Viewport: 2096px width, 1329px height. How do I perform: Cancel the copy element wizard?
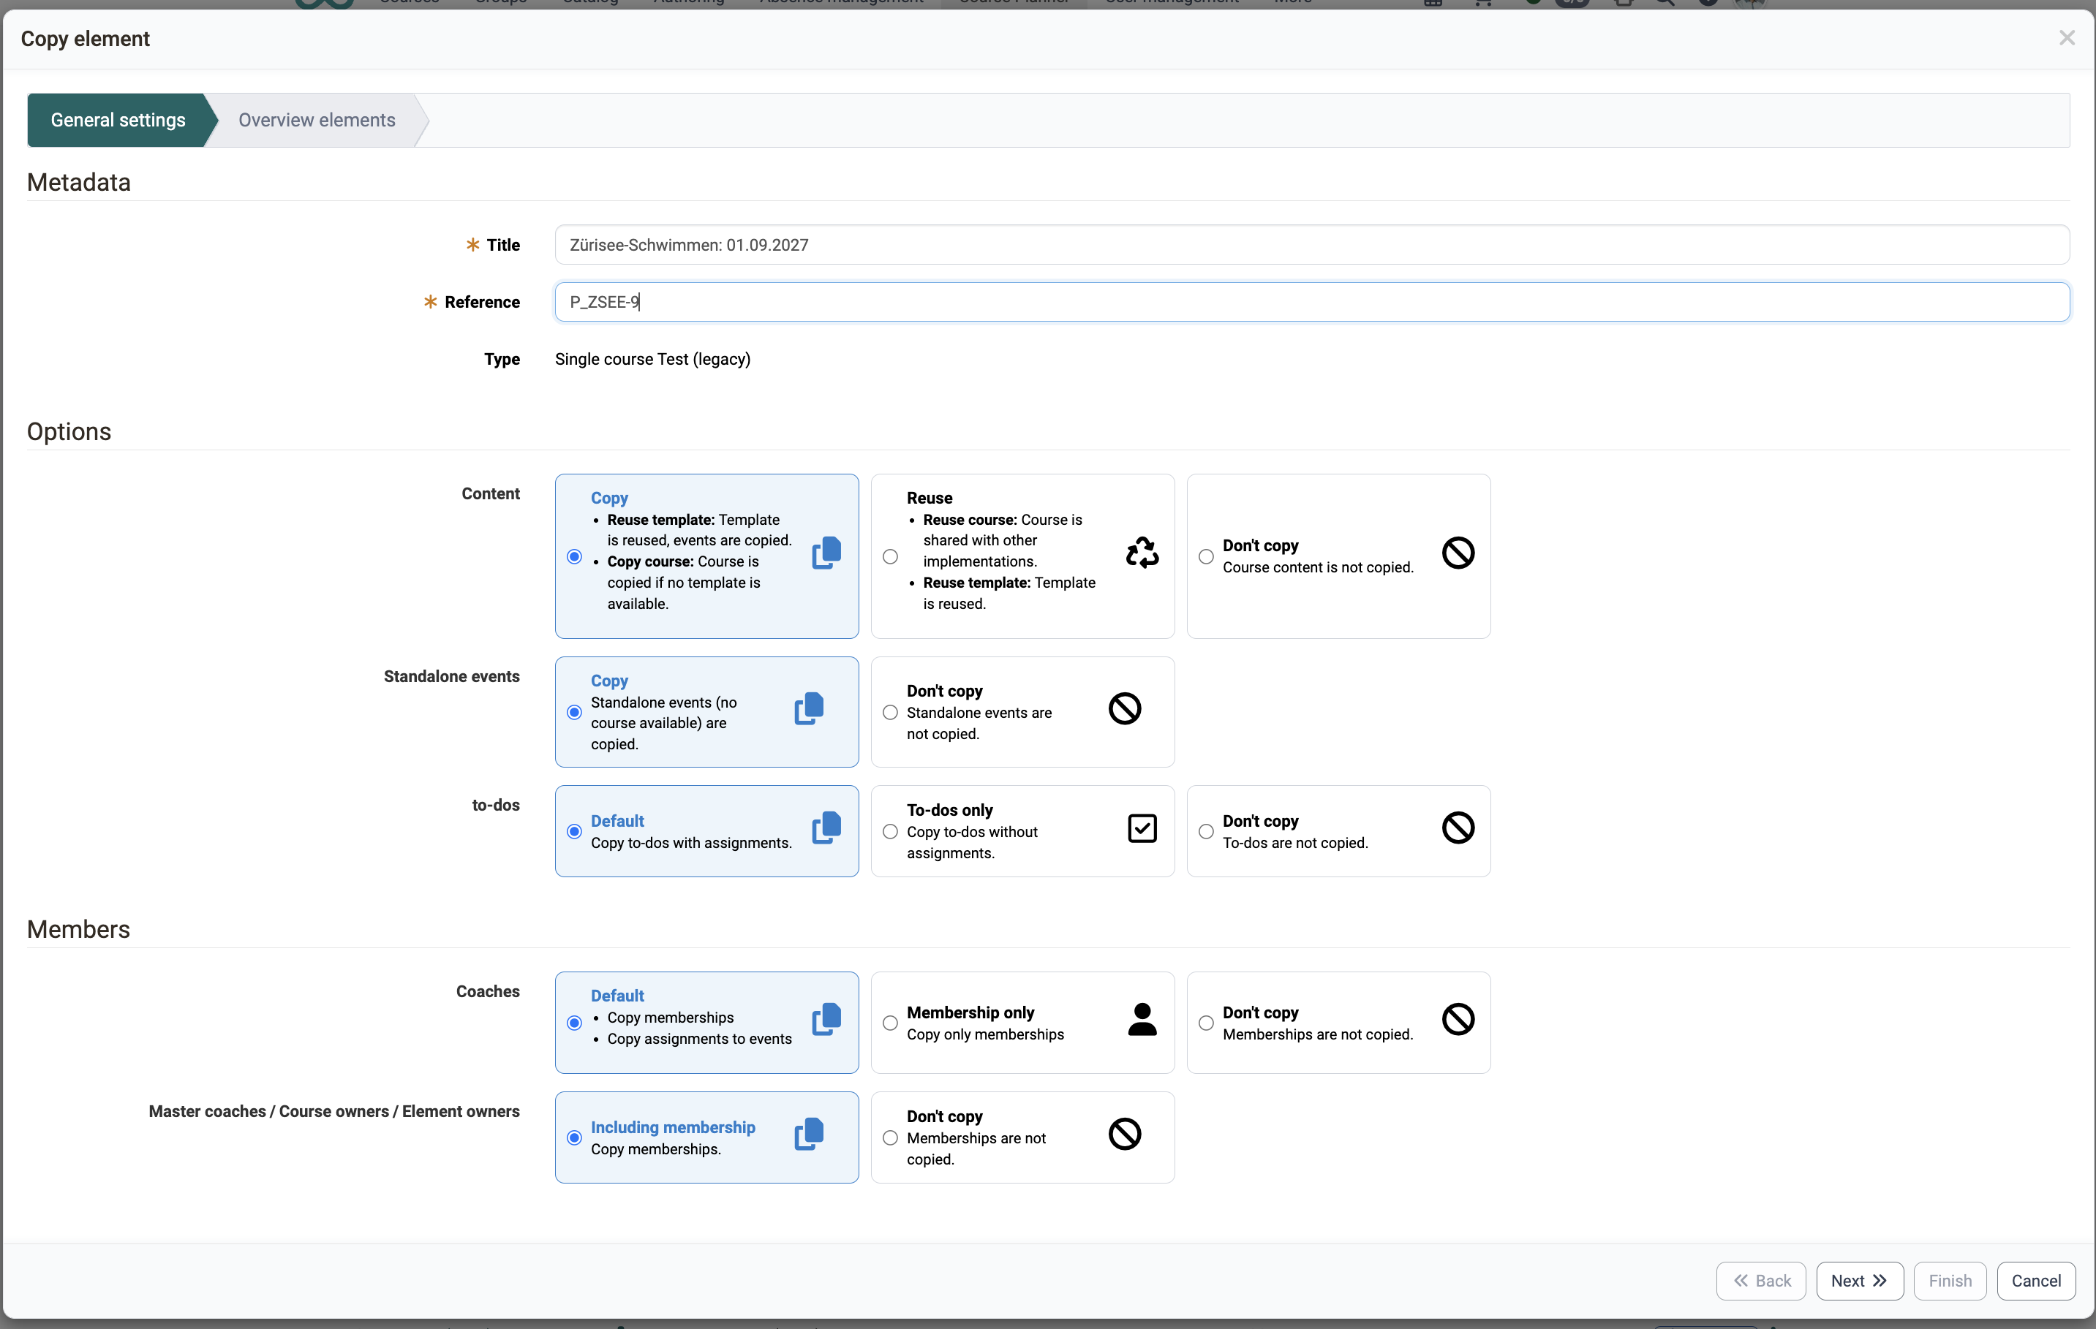pos(2036,1281)
